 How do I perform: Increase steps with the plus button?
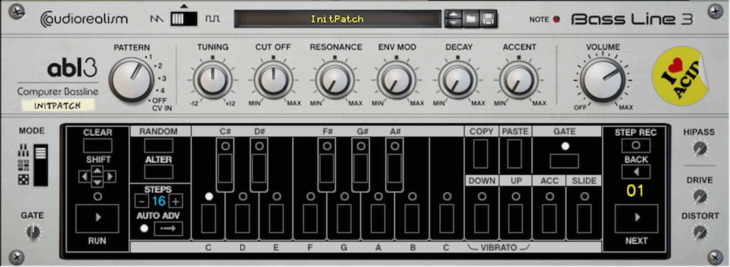176,202
